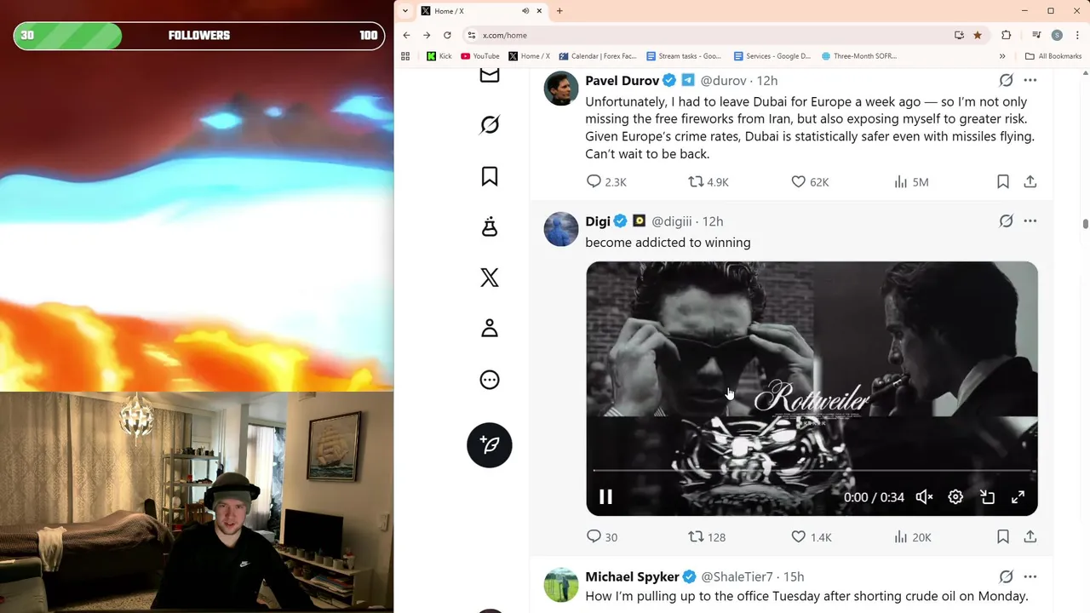This screenshot has width=1090, height=613.
Task: Click the compose post button
Action: click(x=490, y=445)
